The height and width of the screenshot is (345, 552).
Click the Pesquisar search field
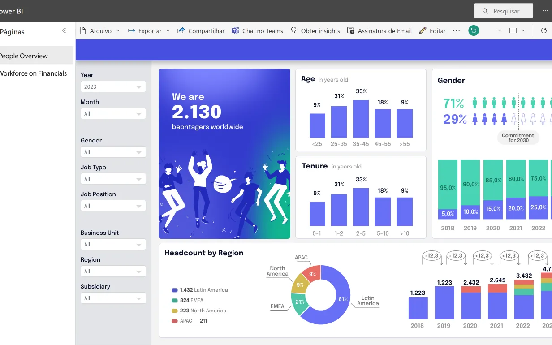tap(504, 11)
